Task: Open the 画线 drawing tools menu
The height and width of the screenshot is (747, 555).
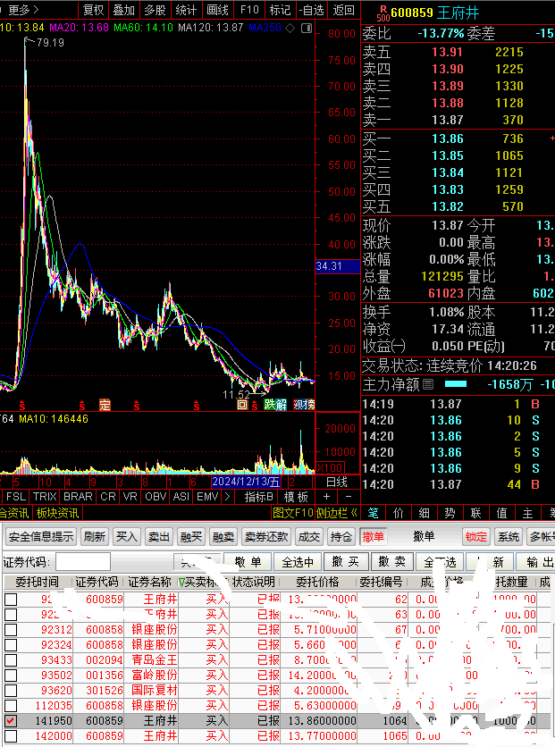Action: (x=217, y=10)
